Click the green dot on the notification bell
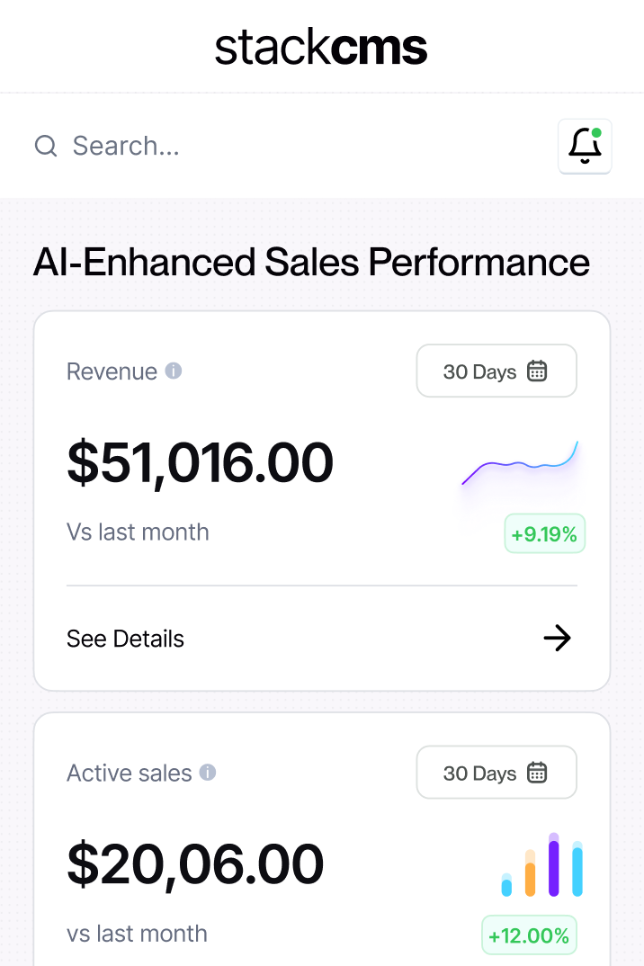 (595, 133)
